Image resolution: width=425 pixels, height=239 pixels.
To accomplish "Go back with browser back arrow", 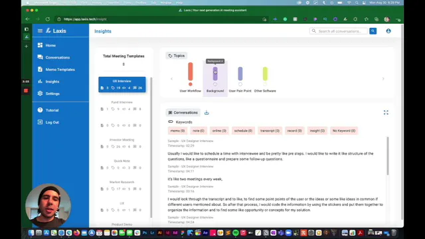I will click(28, 19).
